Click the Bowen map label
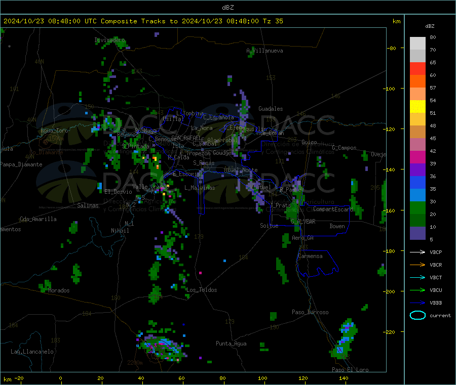Viewport: 456px width, 385px height. pyautogui.click(x=337, y=226)
